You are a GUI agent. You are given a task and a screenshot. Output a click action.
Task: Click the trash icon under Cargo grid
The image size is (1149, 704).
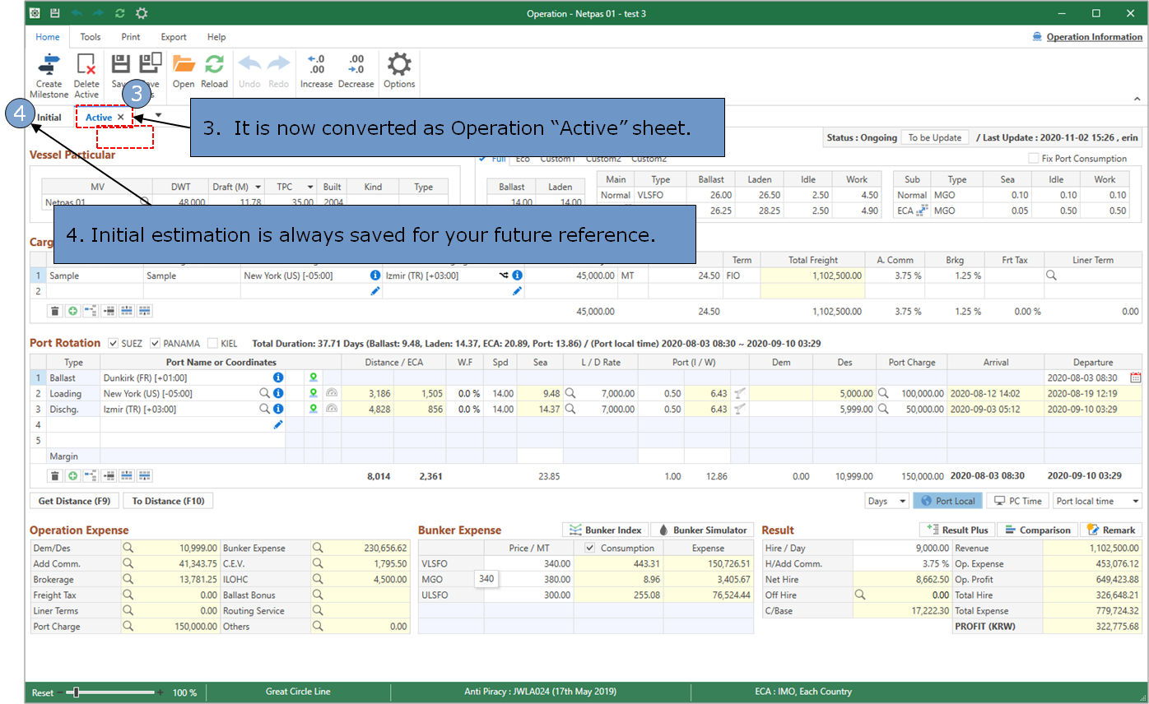pyautogui.click(x=54, y=311)
